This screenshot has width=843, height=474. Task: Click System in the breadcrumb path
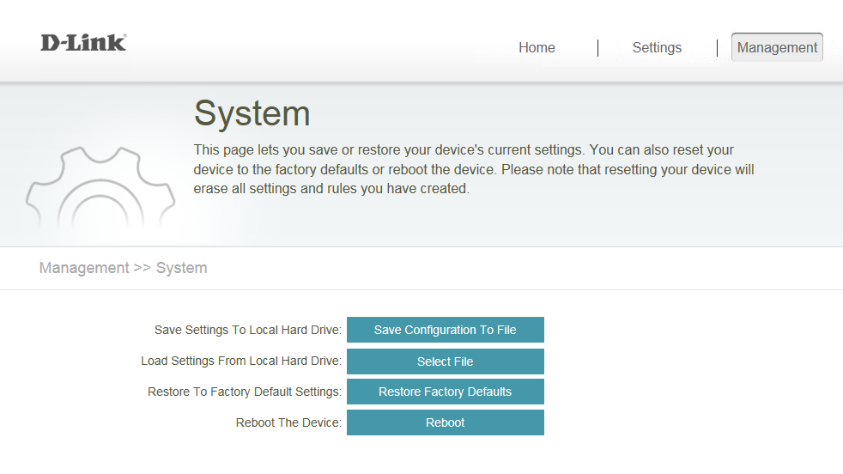coord(181,268)
